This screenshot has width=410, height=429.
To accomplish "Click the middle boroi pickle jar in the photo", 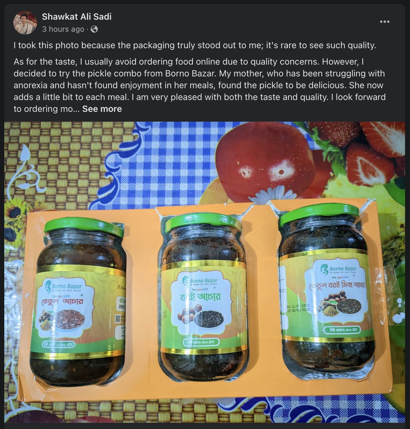I will (203, 296).
